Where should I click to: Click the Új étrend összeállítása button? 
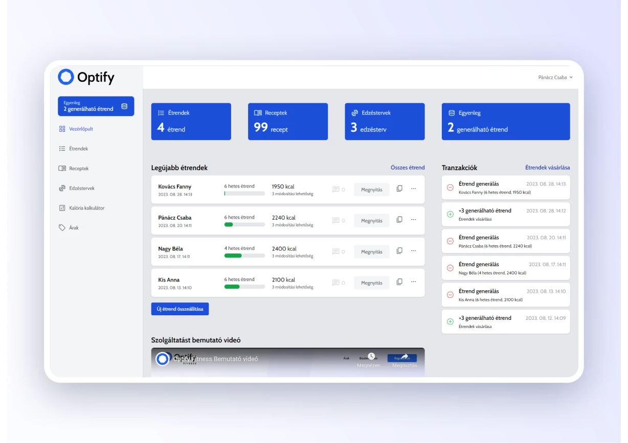click(x=180, y=309)
